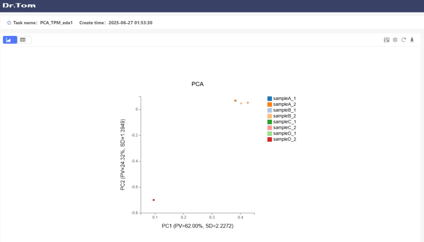Refresh the PCA plot
The height and width of the screenshot is (242, 424).
tap(403, 40)
